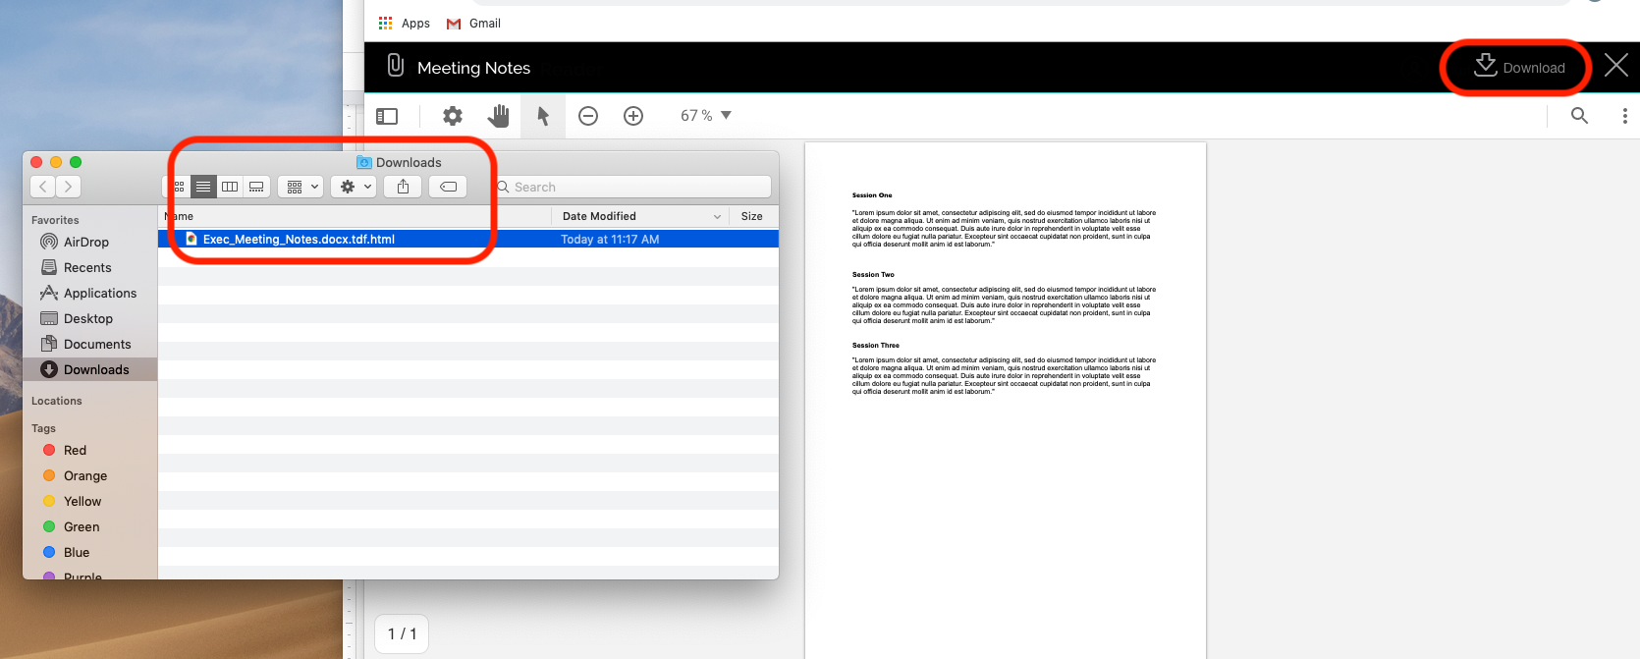Toggle the viewer sidebar panel
The width and height of the screenshot is (1640, 659).
click(x=387, y=116)
